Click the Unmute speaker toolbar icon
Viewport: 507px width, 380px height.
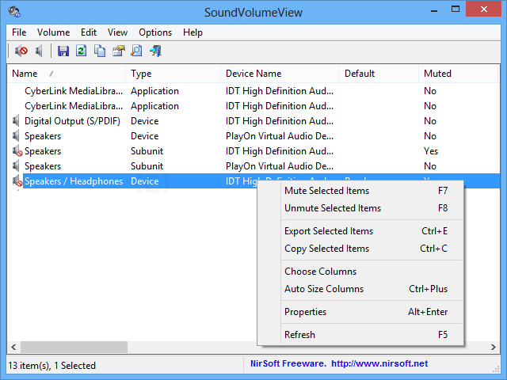tap(39, 51)
